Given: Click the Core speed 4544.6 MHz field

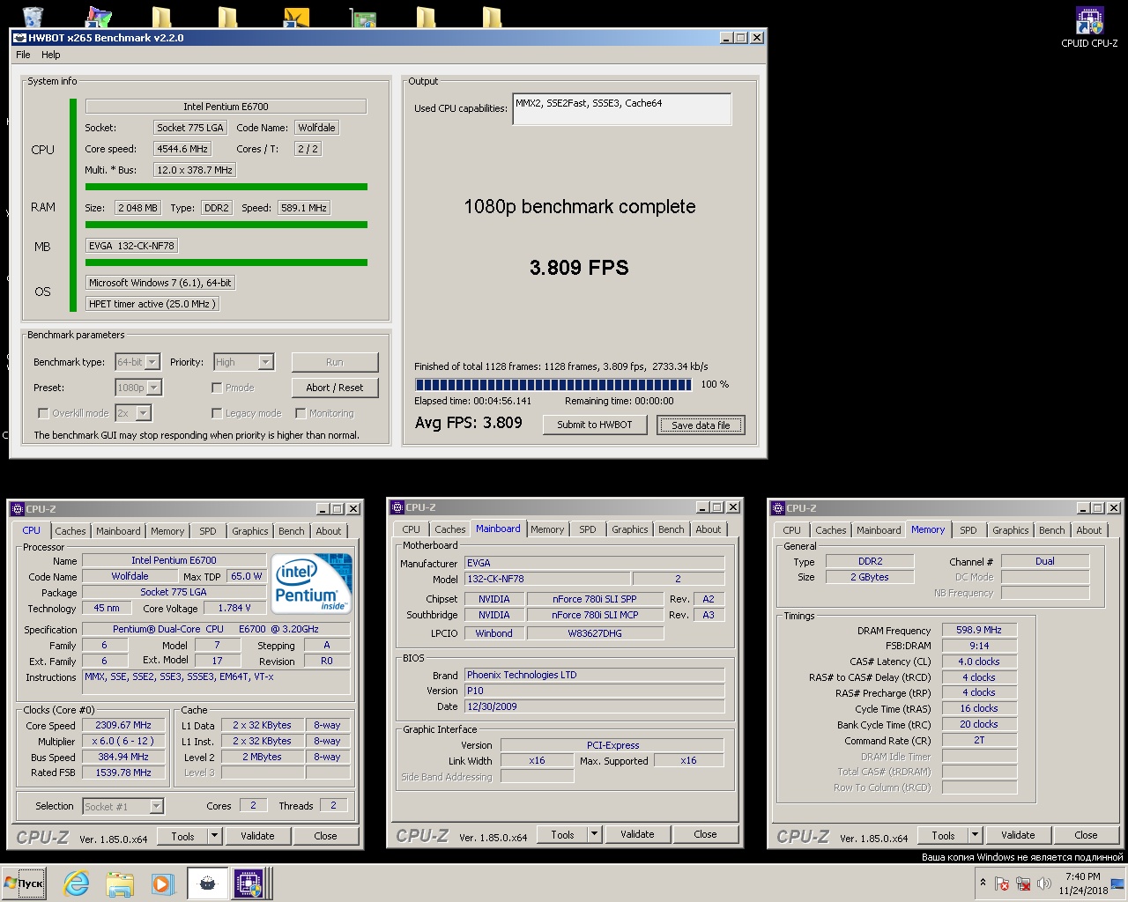Looking at the screenshot, I should [182, 149].
